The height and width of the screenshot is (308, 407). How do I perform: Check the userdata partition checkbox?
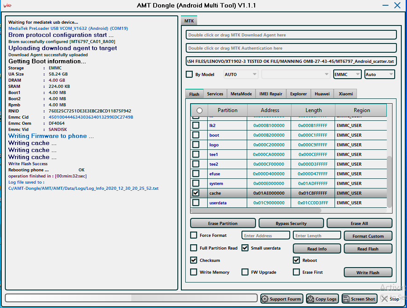pos(196,203)
